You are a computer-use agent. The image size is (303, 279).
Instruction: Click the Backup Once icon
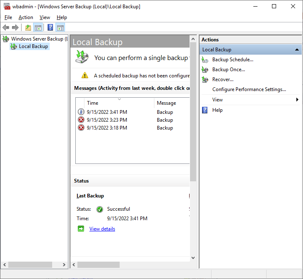205,70
